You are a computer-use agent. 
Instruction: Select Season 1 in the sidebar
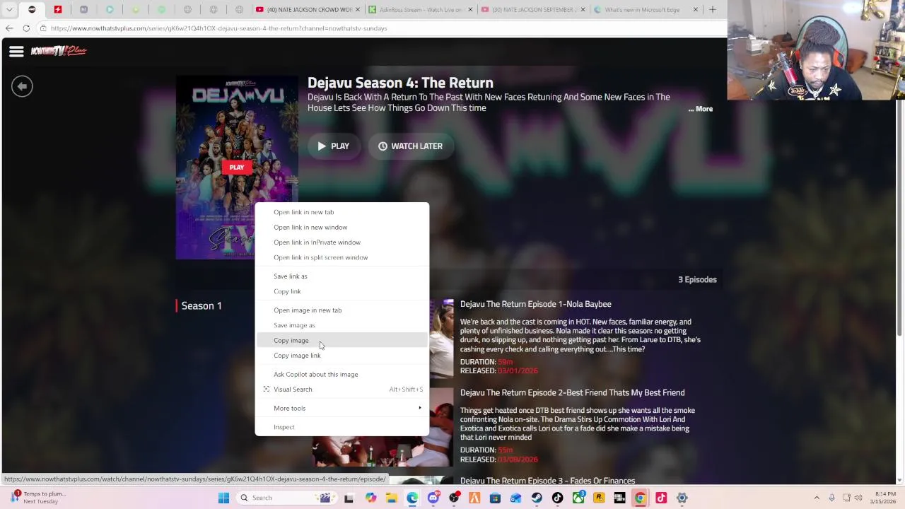[202, 306]
